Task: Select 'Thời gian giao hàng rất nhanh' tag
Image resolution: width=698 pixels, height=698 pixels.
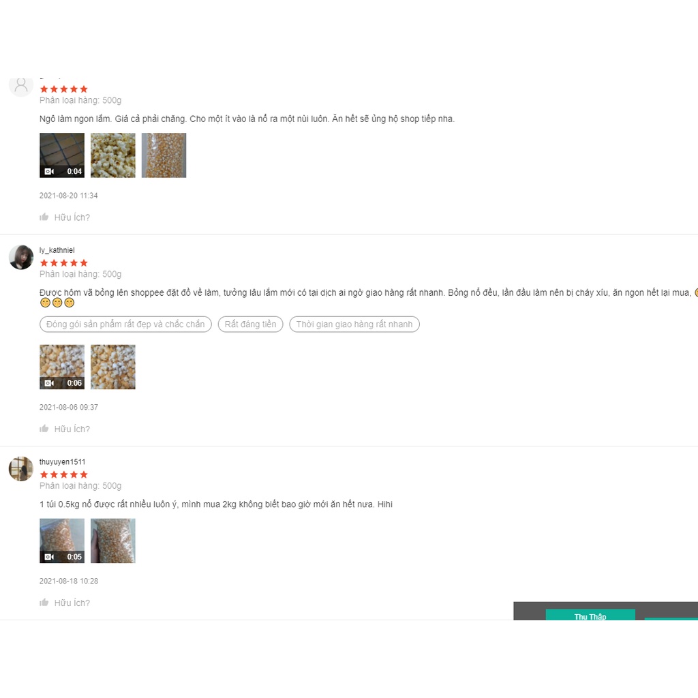Action: [x=354, y=324]
